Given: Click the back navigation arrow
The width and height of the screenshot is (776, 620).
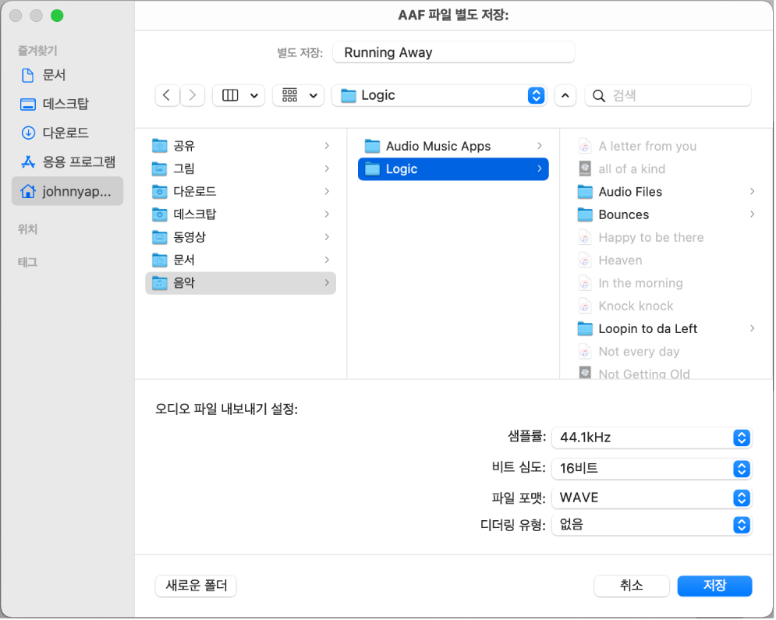Looking at the screenshot, I should pos(167,95).
